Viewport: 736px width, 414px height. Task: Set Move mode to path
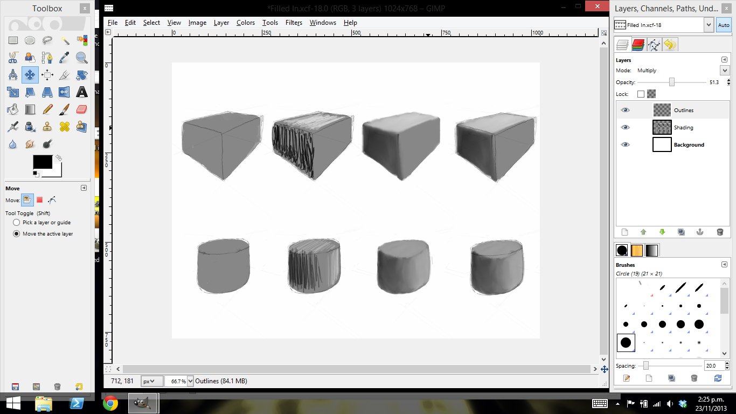coord(52,200)
